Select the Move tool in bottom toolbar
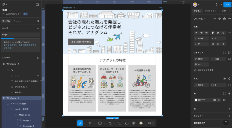 [x=80, y=123]
